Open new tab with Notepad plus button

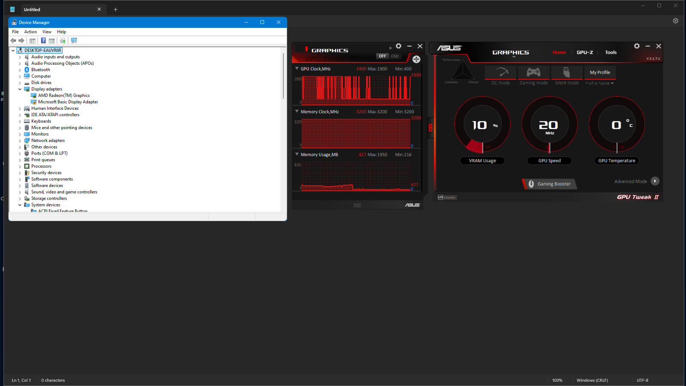tap(115, 9)
